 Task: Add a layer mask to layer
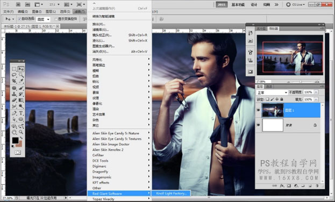pos(289,186)
